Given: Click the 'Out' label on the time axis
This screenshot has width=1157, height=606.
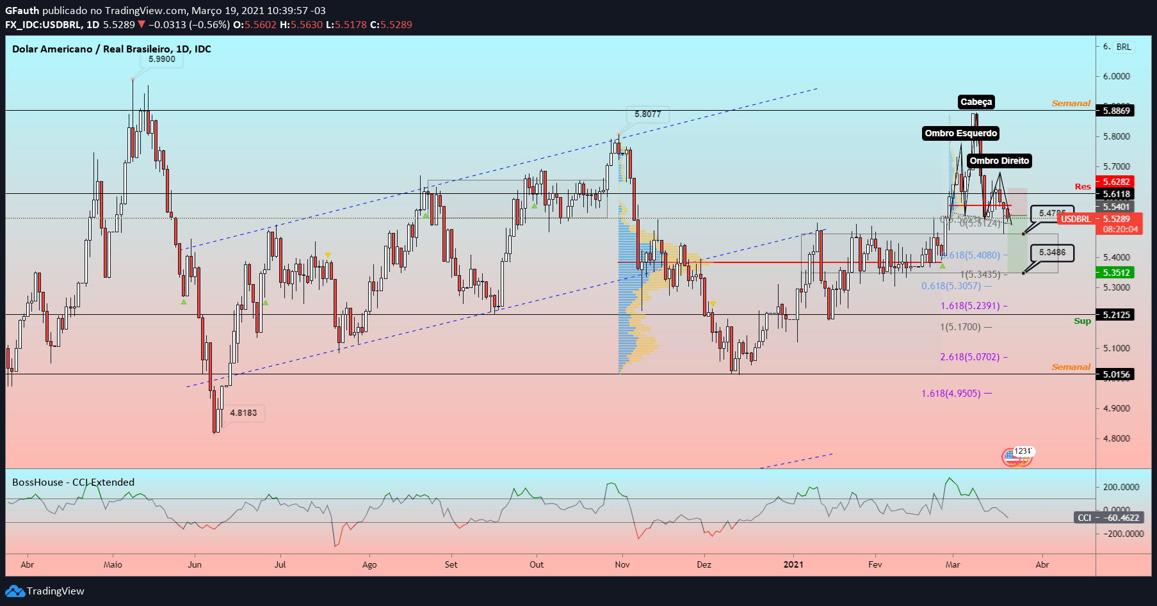Looking at the screenshot, I should click(x=537, y=565).
